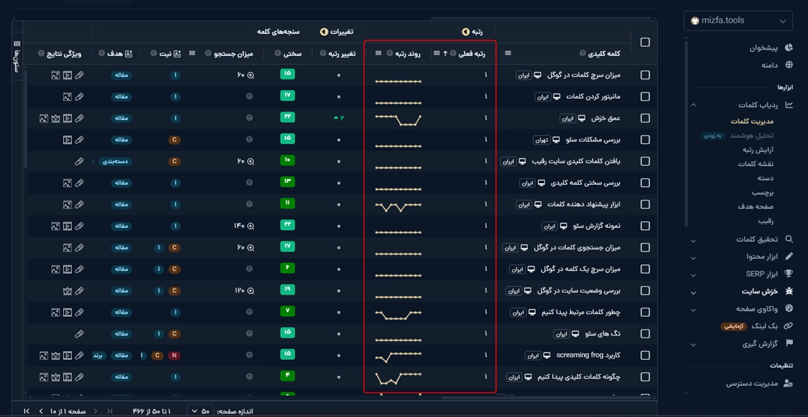808x417 pixels.
Task: Click the مدیریت دسترسی settings link
Action: (x=751, y=383)
